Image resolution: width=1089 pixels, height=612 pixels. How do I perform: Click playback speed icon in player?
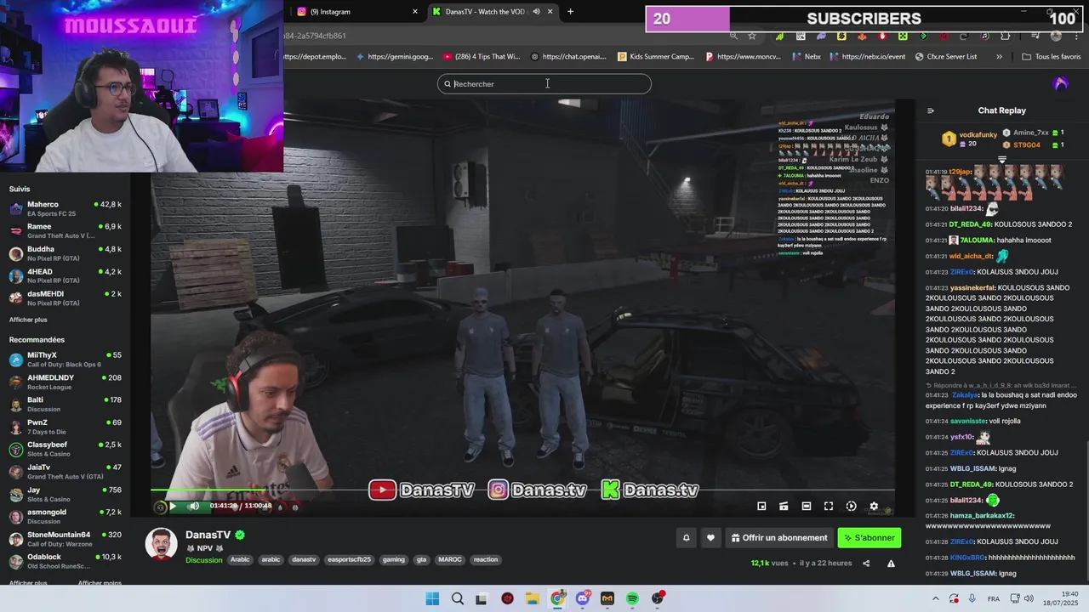tap(851, 506)
